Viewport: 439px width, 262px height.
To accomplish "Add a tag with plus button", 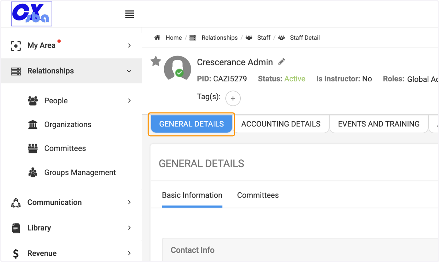I will click(x=233, y=98).
